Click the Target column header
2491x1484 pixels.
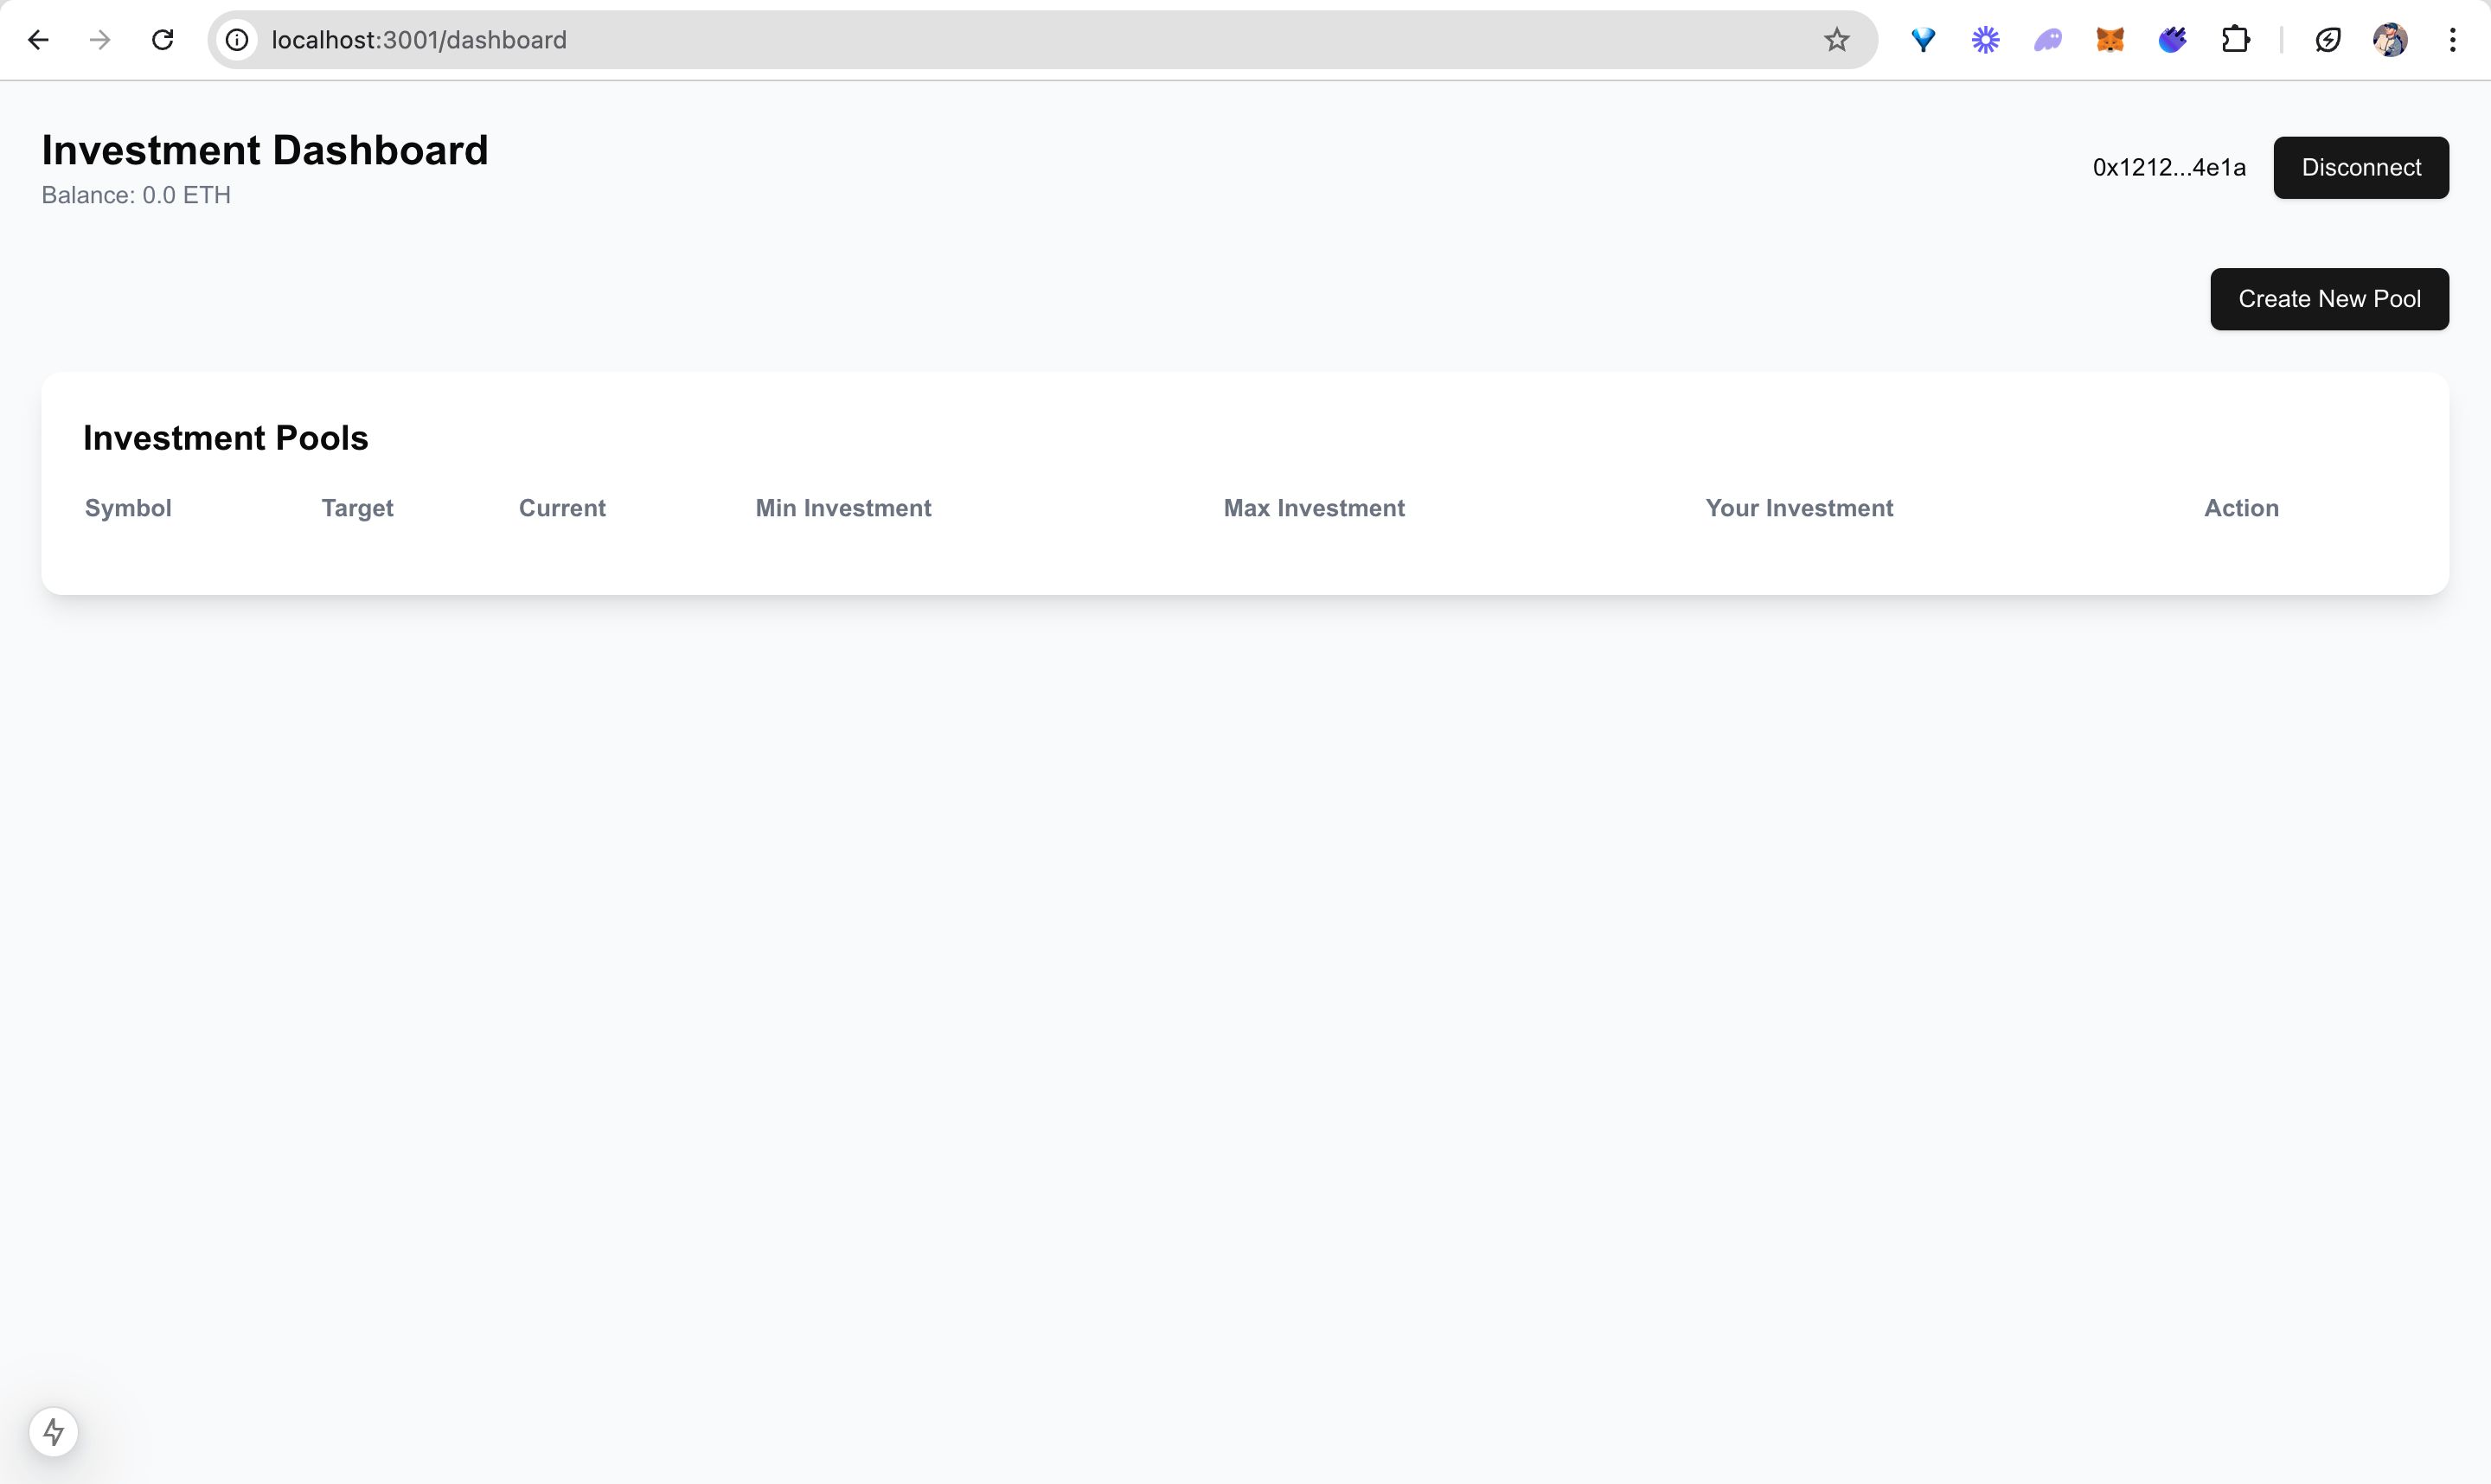[357, 509]
